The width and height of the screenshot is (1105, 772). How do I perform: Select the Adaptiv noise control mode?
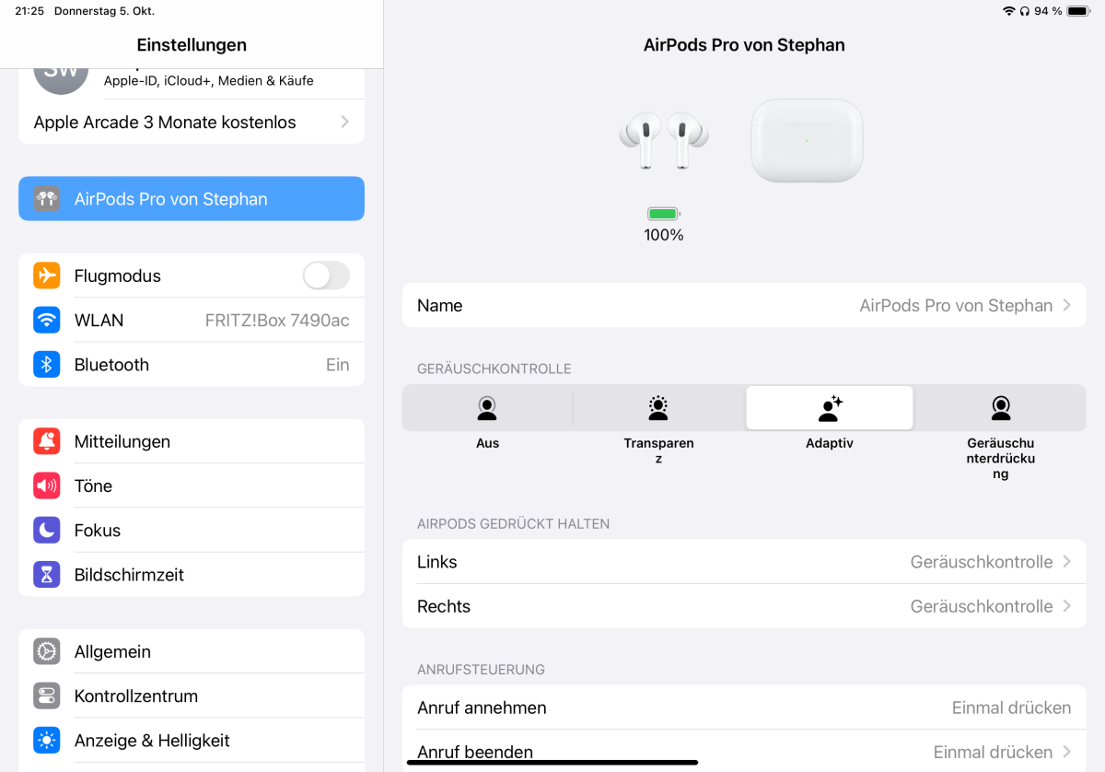click(x=830, y=408)
